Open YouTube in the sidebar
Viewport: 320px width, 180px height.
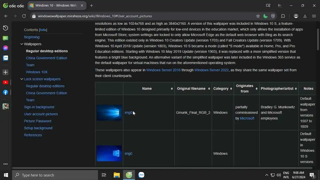coord(5,82)
